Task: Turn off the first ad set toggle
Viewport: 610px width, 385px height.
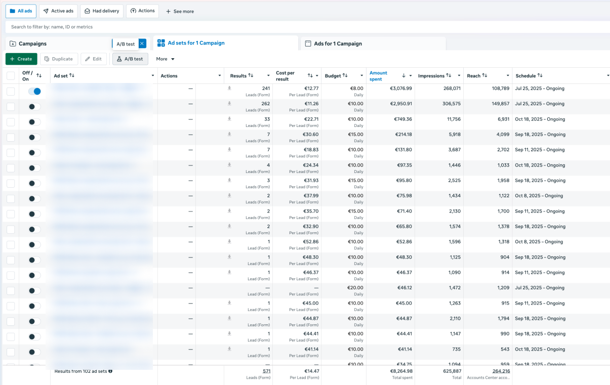Action: click(x=34, y=91)
